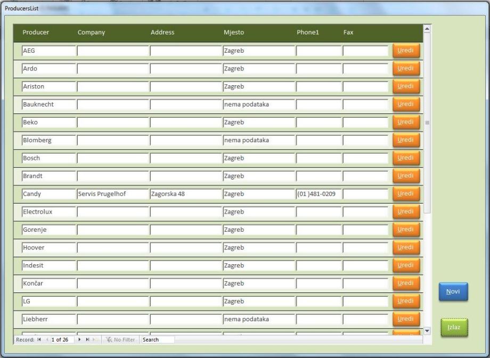Go to next record navigation arrow
This screenshot has width=490, height=358.
click(x=79, y=339)
